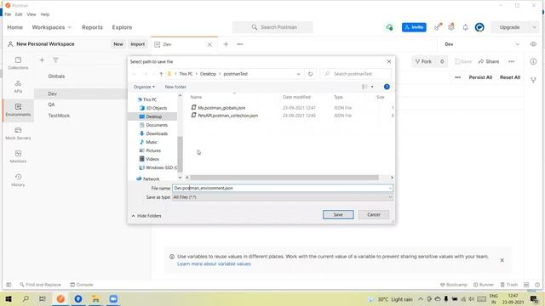Click the Import button
This screenshot has width=545, height=306.
click(x=138, y=44)
